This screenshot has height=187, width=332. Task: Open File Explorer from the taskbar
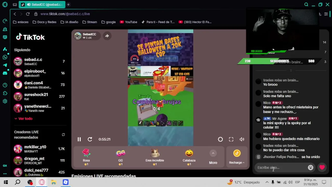54,182
